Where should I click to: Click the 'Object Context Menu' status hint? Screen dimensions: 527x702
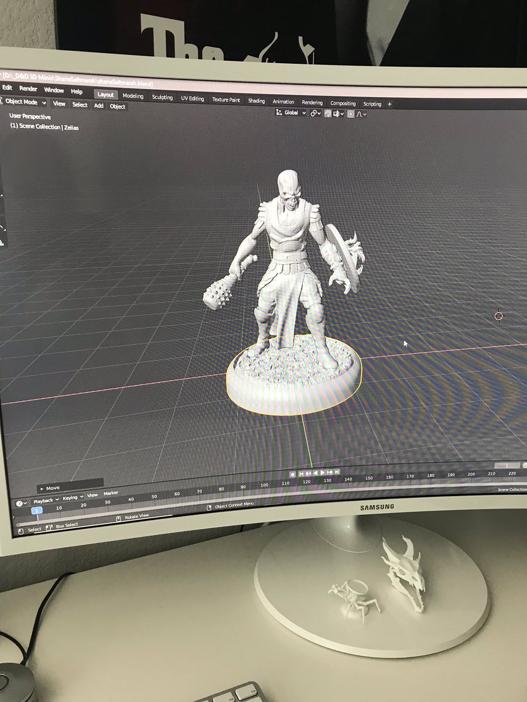(x=234, y=505)
